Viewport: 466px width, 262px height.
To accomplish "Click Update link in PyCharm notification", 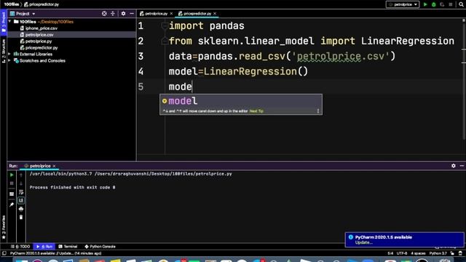I will 363,242.
